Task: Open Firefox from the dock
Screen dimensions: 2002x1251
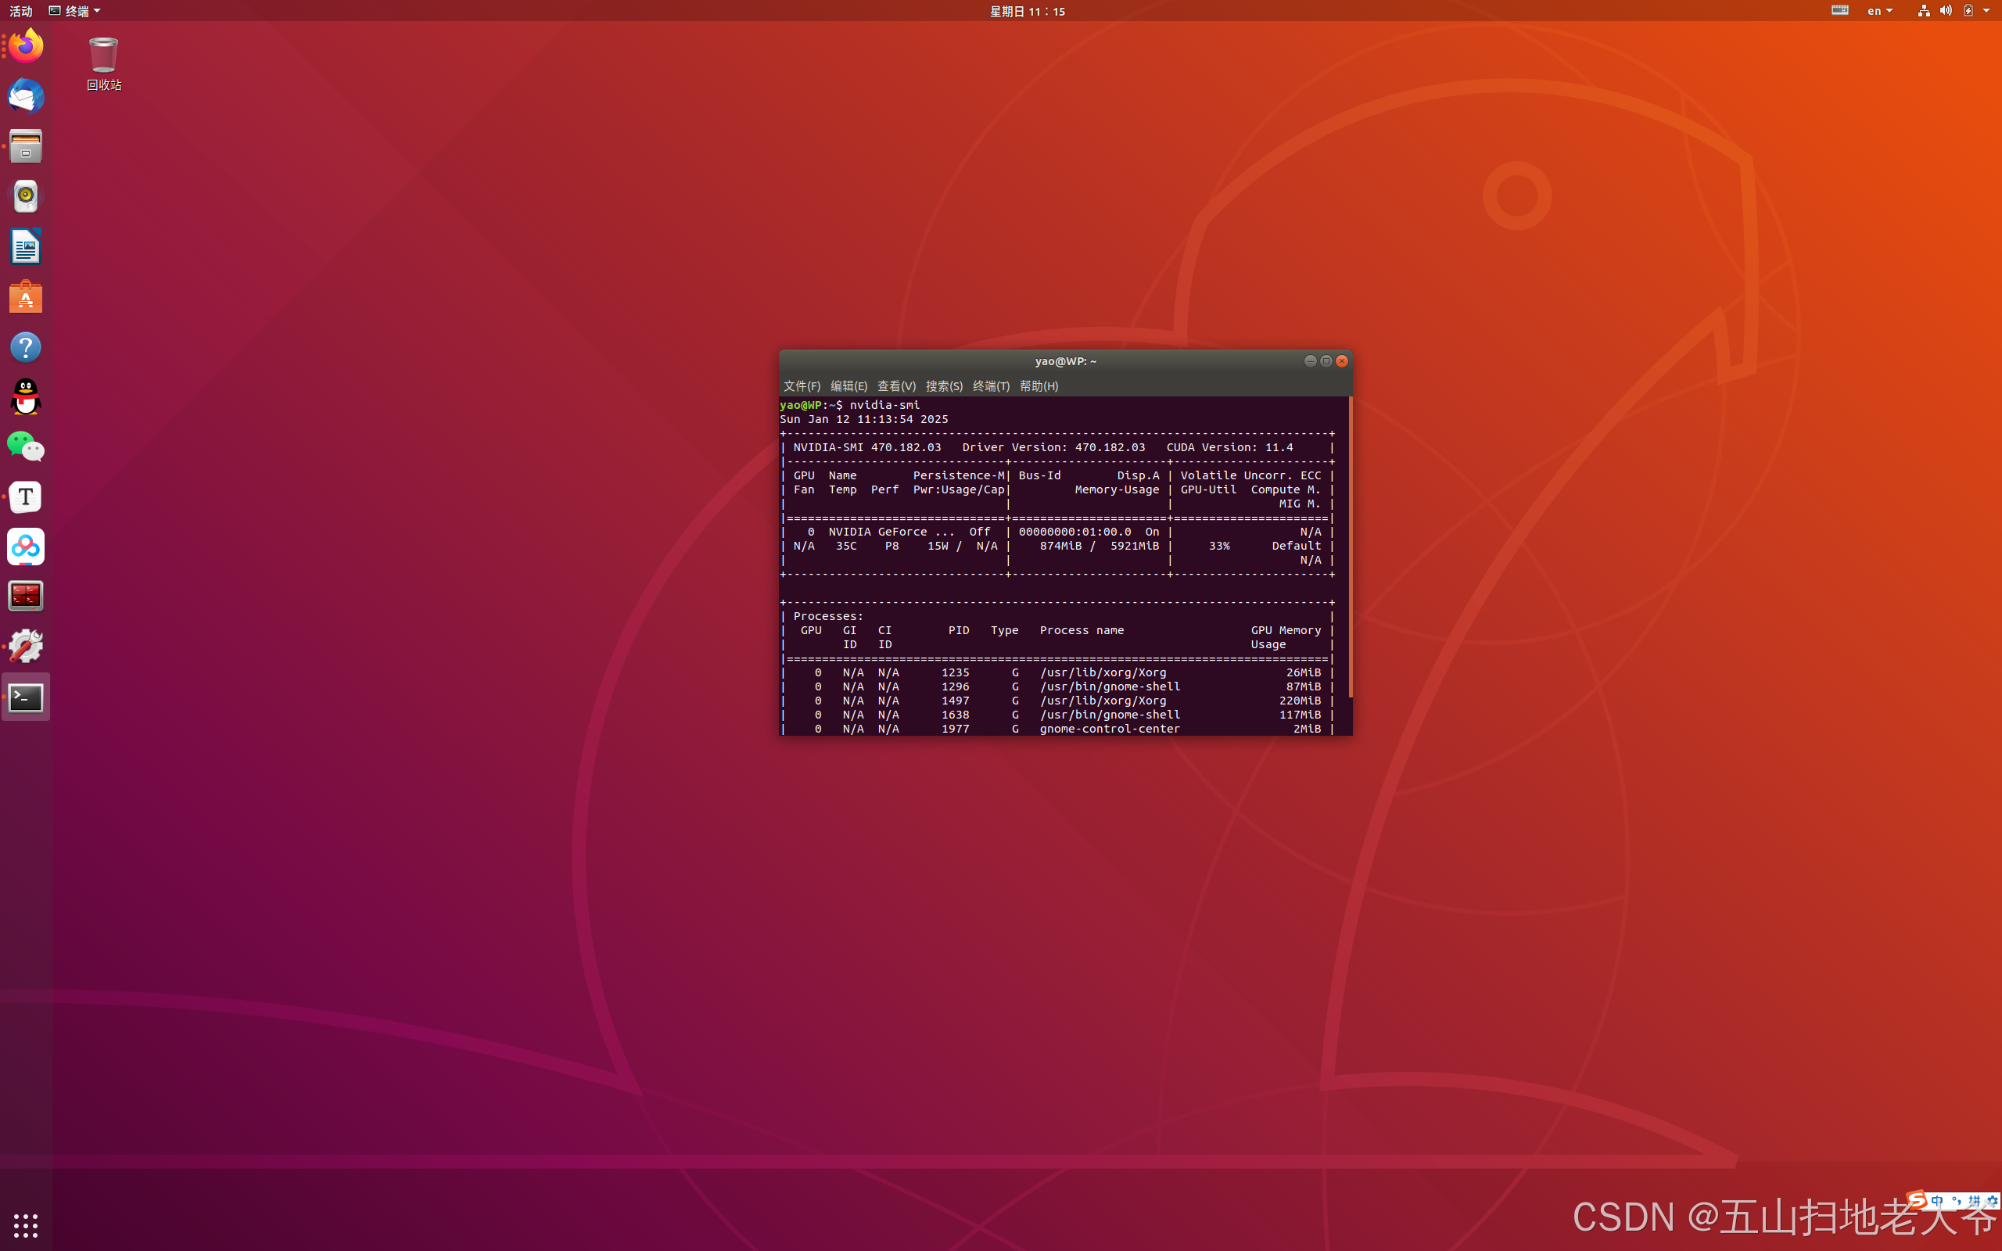Action: click(x=26, y=45)
